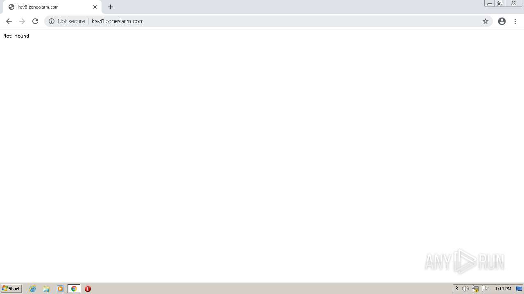
Task: Open the network status tray icon
Action: 475,289
